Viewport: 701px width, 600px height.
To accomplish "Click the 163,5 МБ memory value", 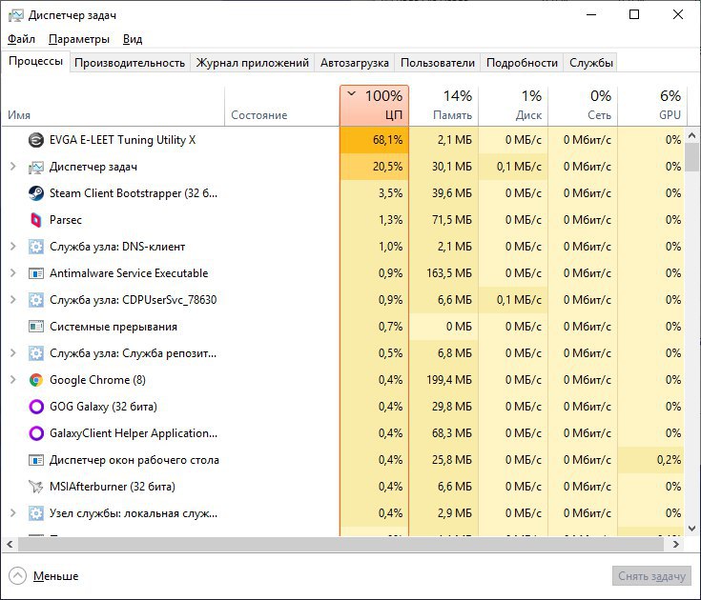I will click(x=449, y=273).
